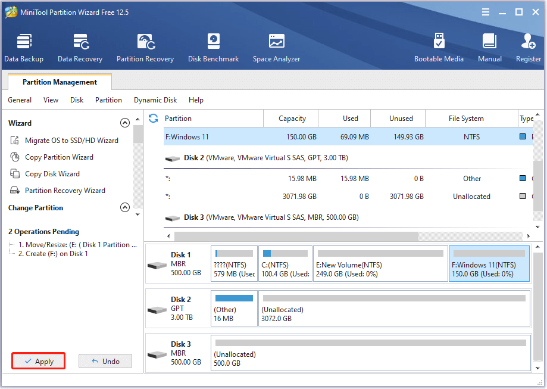The width and height of the screenshot is (547, 389).
Task: Sort by the Unused column header
Action: [x=398, y=119]
